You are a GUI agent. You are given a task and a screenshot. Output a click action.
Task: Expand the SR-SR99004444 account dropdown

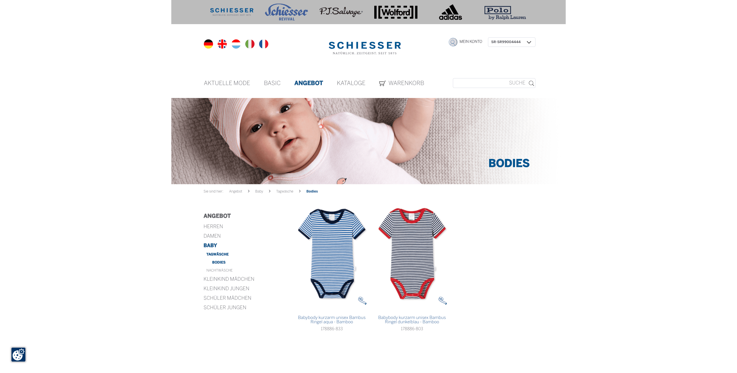click(x=512, y=42)
